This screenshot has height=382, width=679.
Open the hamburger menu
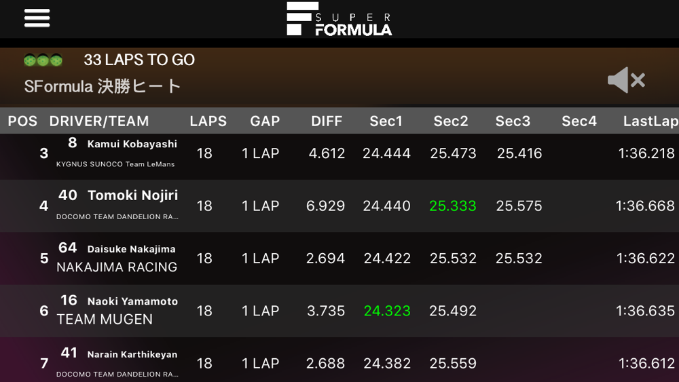[x=37, y=18]
